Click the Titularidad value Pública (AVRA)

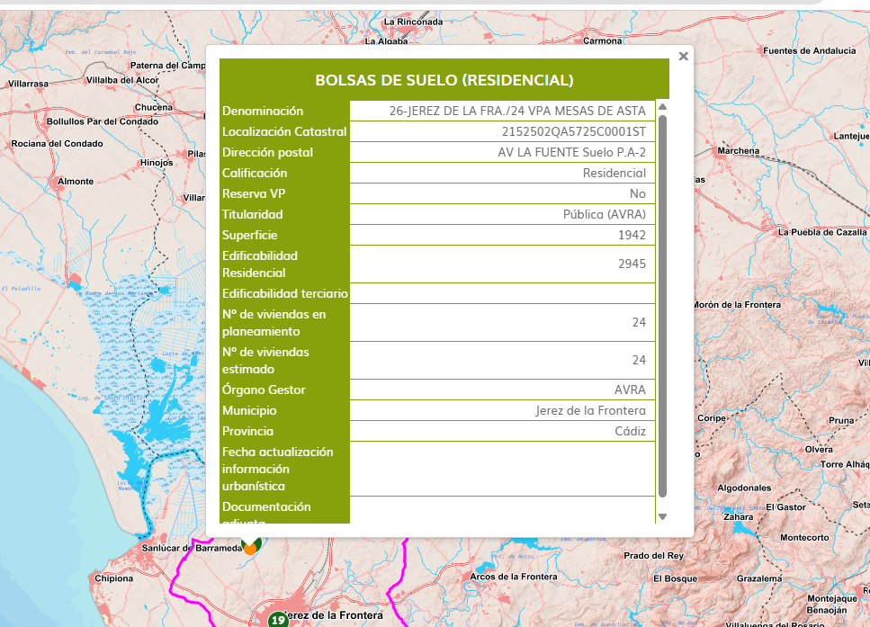click(604, 215)
